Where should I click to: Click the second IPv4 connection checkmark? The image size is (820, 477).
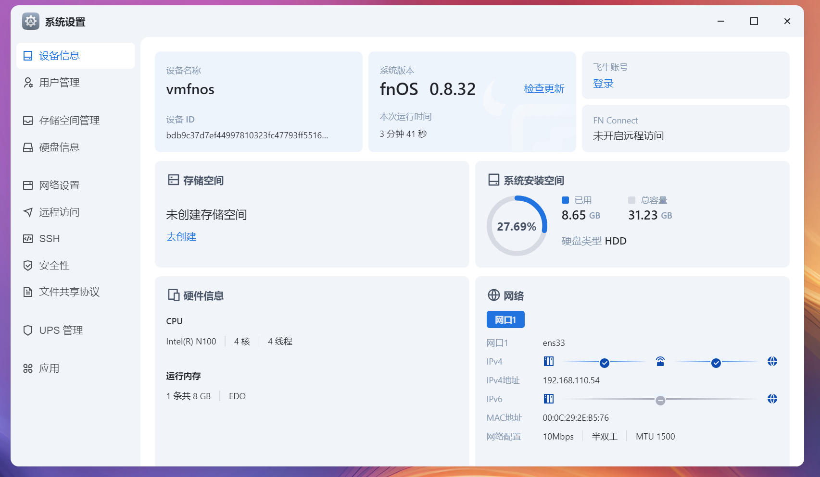(x=716, y=363)
